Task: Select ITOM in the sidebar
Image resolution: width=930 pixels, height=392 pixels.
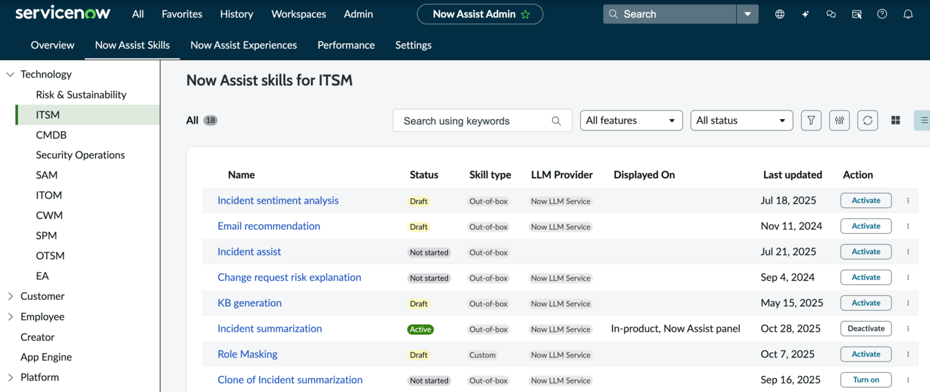Action: [49, 195]
